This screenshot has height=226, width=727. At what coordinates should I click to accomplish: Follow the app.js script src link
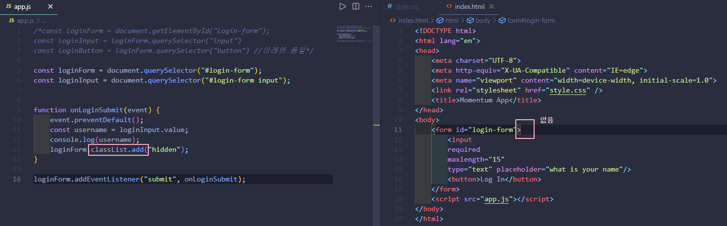(x=496, y=199)
